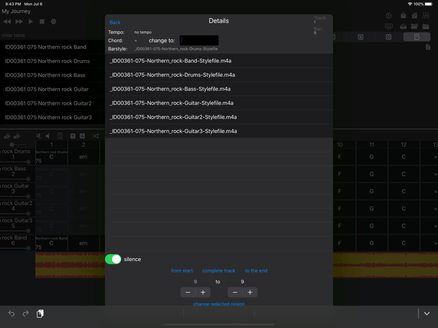
Task: Tap the download inbox tray icon
Action: pos(403,26)
